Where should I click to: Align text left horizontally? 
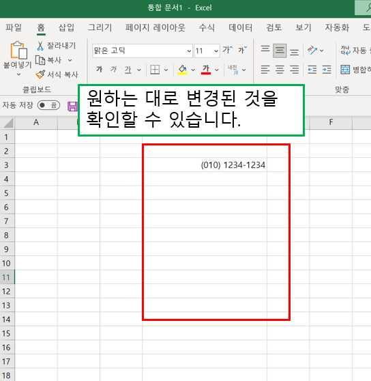pyautogui.click(x=265, y=70)
